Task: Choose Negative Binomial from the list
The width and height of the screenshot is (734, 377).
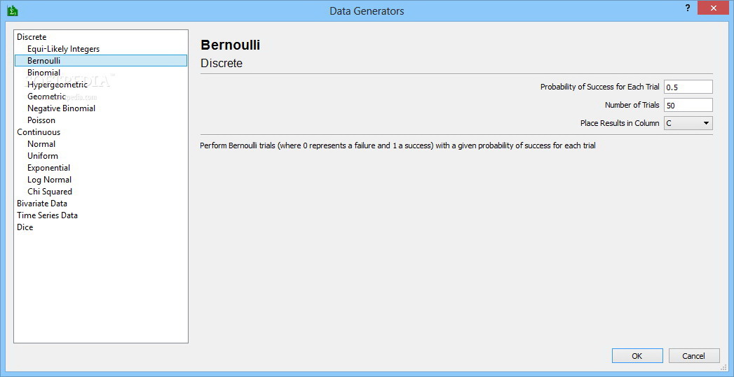Action: click(61, 108)
